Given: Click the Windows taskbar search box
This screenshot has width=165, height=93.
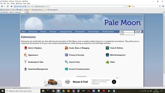Looking at the screenshot, I should click(23, 91).
